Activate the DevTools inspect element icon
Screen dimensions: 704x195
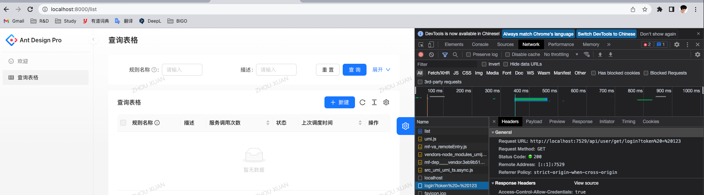421,44
